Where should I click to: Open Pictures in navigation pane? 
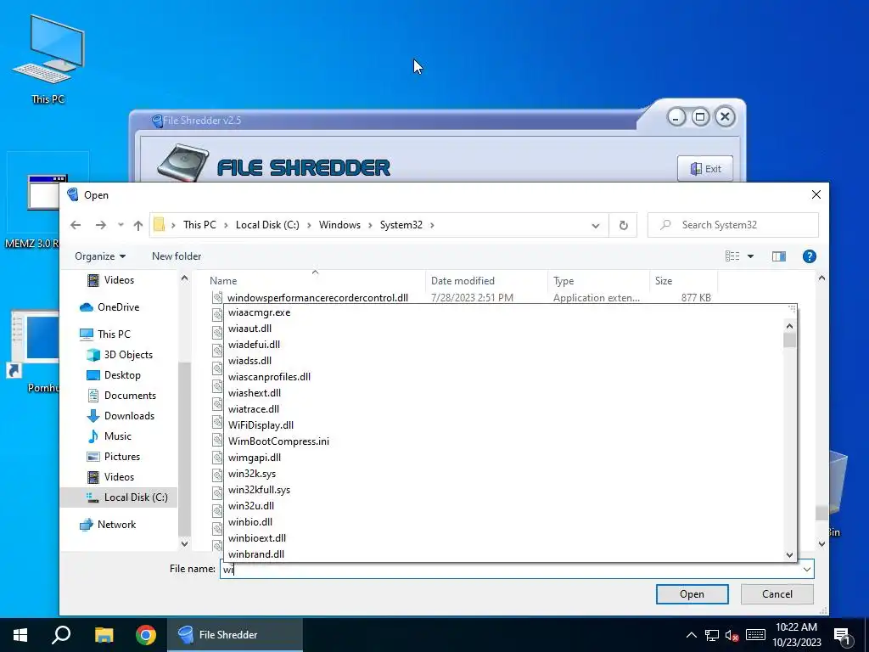coord(114,457)
